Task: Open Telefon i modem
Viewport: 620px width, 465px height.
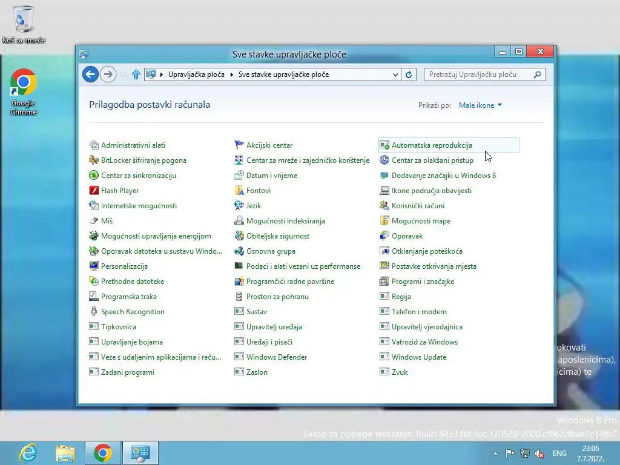Action: click(x=419, y=312)
